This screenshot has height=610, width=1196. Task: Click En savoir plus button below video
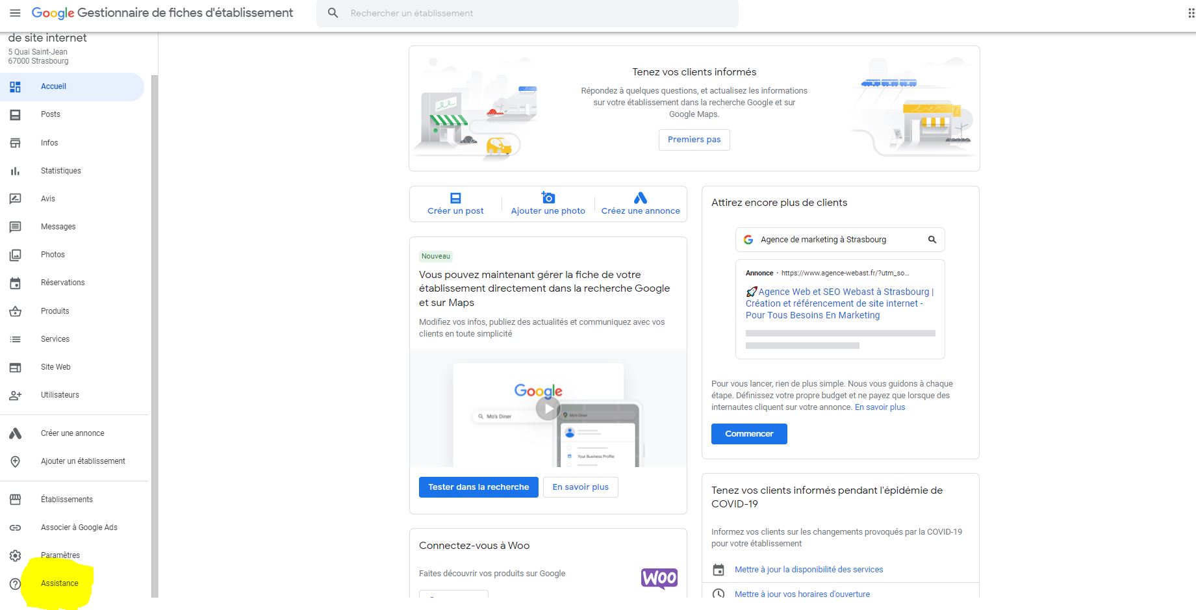pos(581,487)
